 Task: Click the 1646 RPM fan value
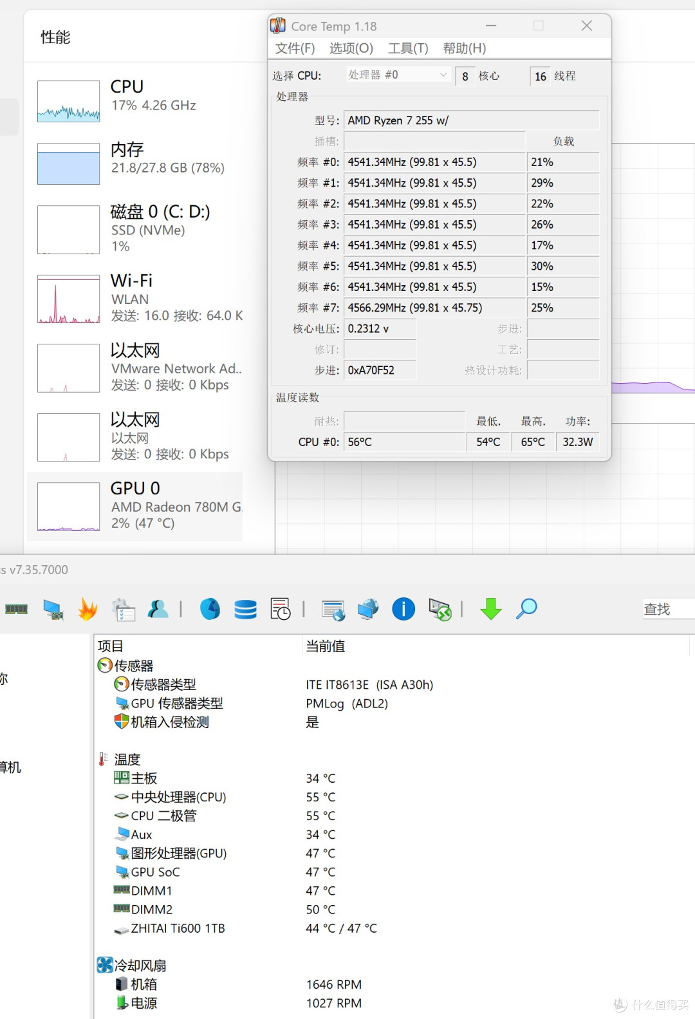tap(334, 984)
